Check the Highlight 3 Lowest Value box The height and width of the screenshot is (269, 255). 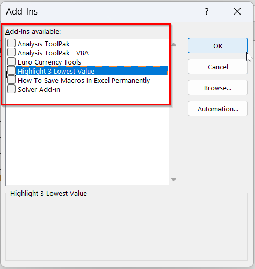point(11,70)
